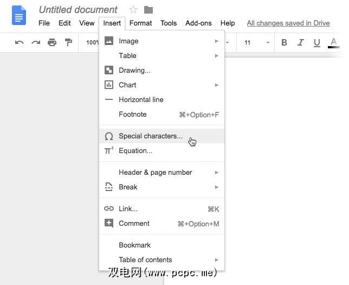This screenshot has height=285, width=349.
Task: Insert a Footnote
Action: (x=162, y=114)
